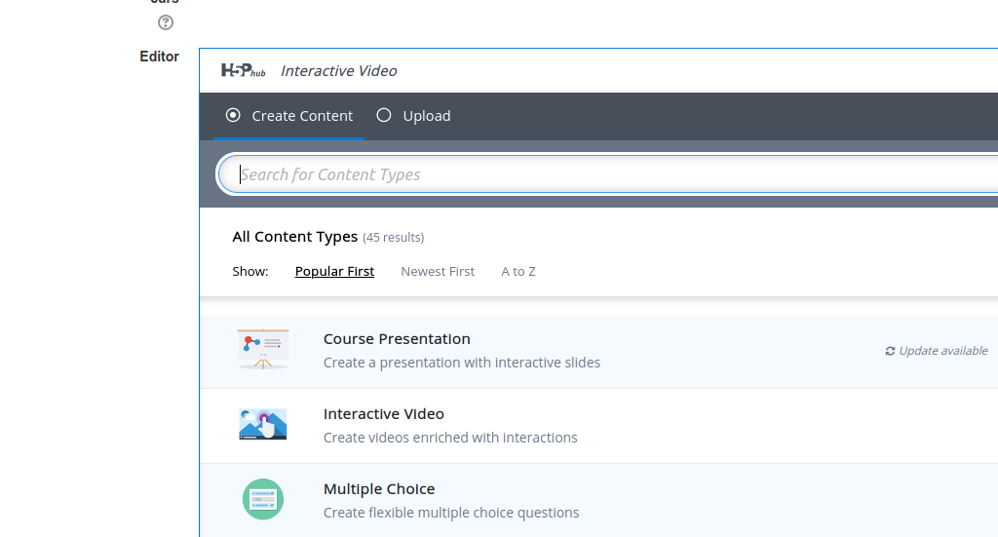Click the Interactive Video description text
The image size is (998, 537).
pyautogui.click(x=450, y=438)
